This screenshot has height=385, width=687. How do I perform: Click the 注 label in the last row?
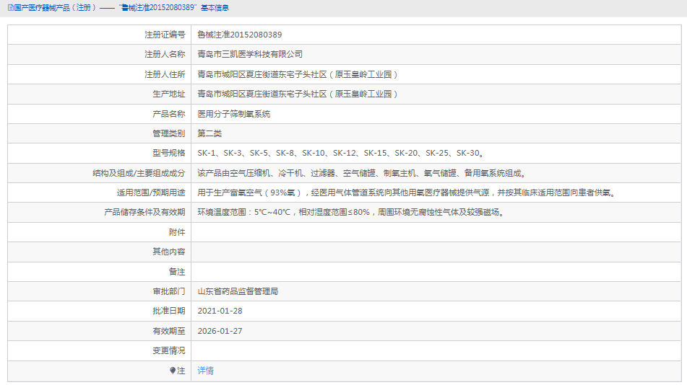[181, 371]
